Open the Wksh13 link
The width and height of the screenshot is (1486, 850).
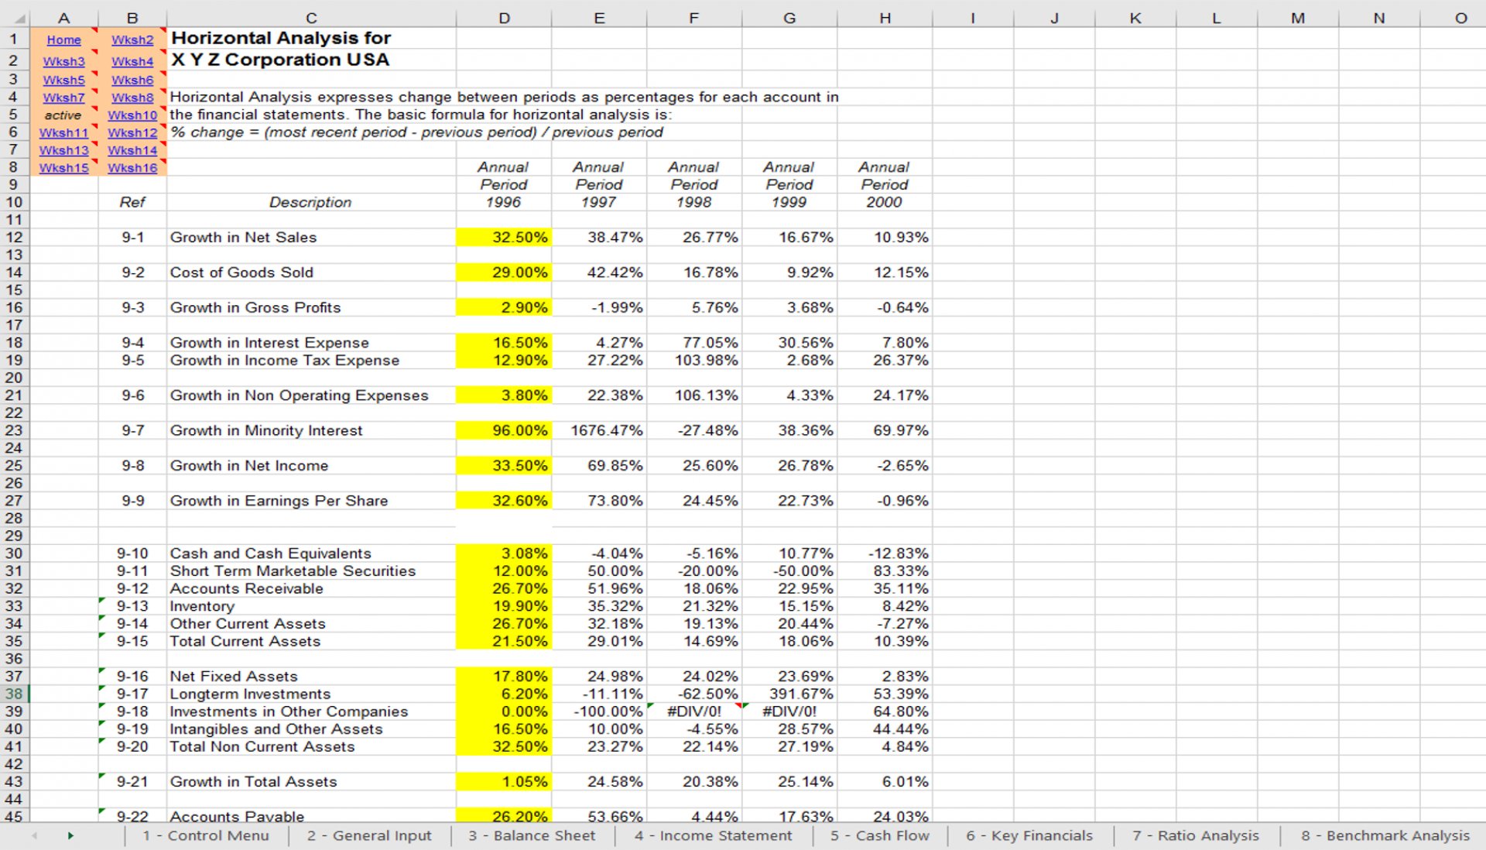point(63,150)
